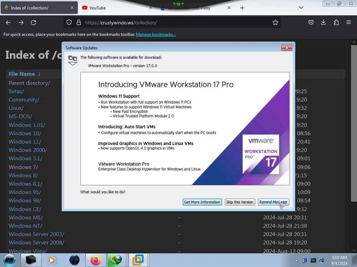Screen dimensions: 357x267
Task: Switch to the Index of /collection/ tab
Action: tap(39, 8)
